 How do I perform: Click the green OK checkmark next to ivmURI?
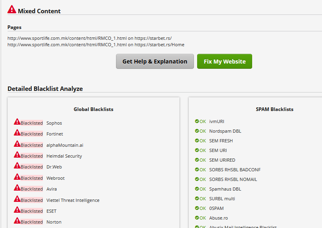[x=197, y=121]
